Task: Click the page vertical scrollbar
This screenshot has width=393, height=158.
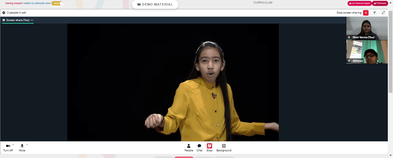Action: 391,53
